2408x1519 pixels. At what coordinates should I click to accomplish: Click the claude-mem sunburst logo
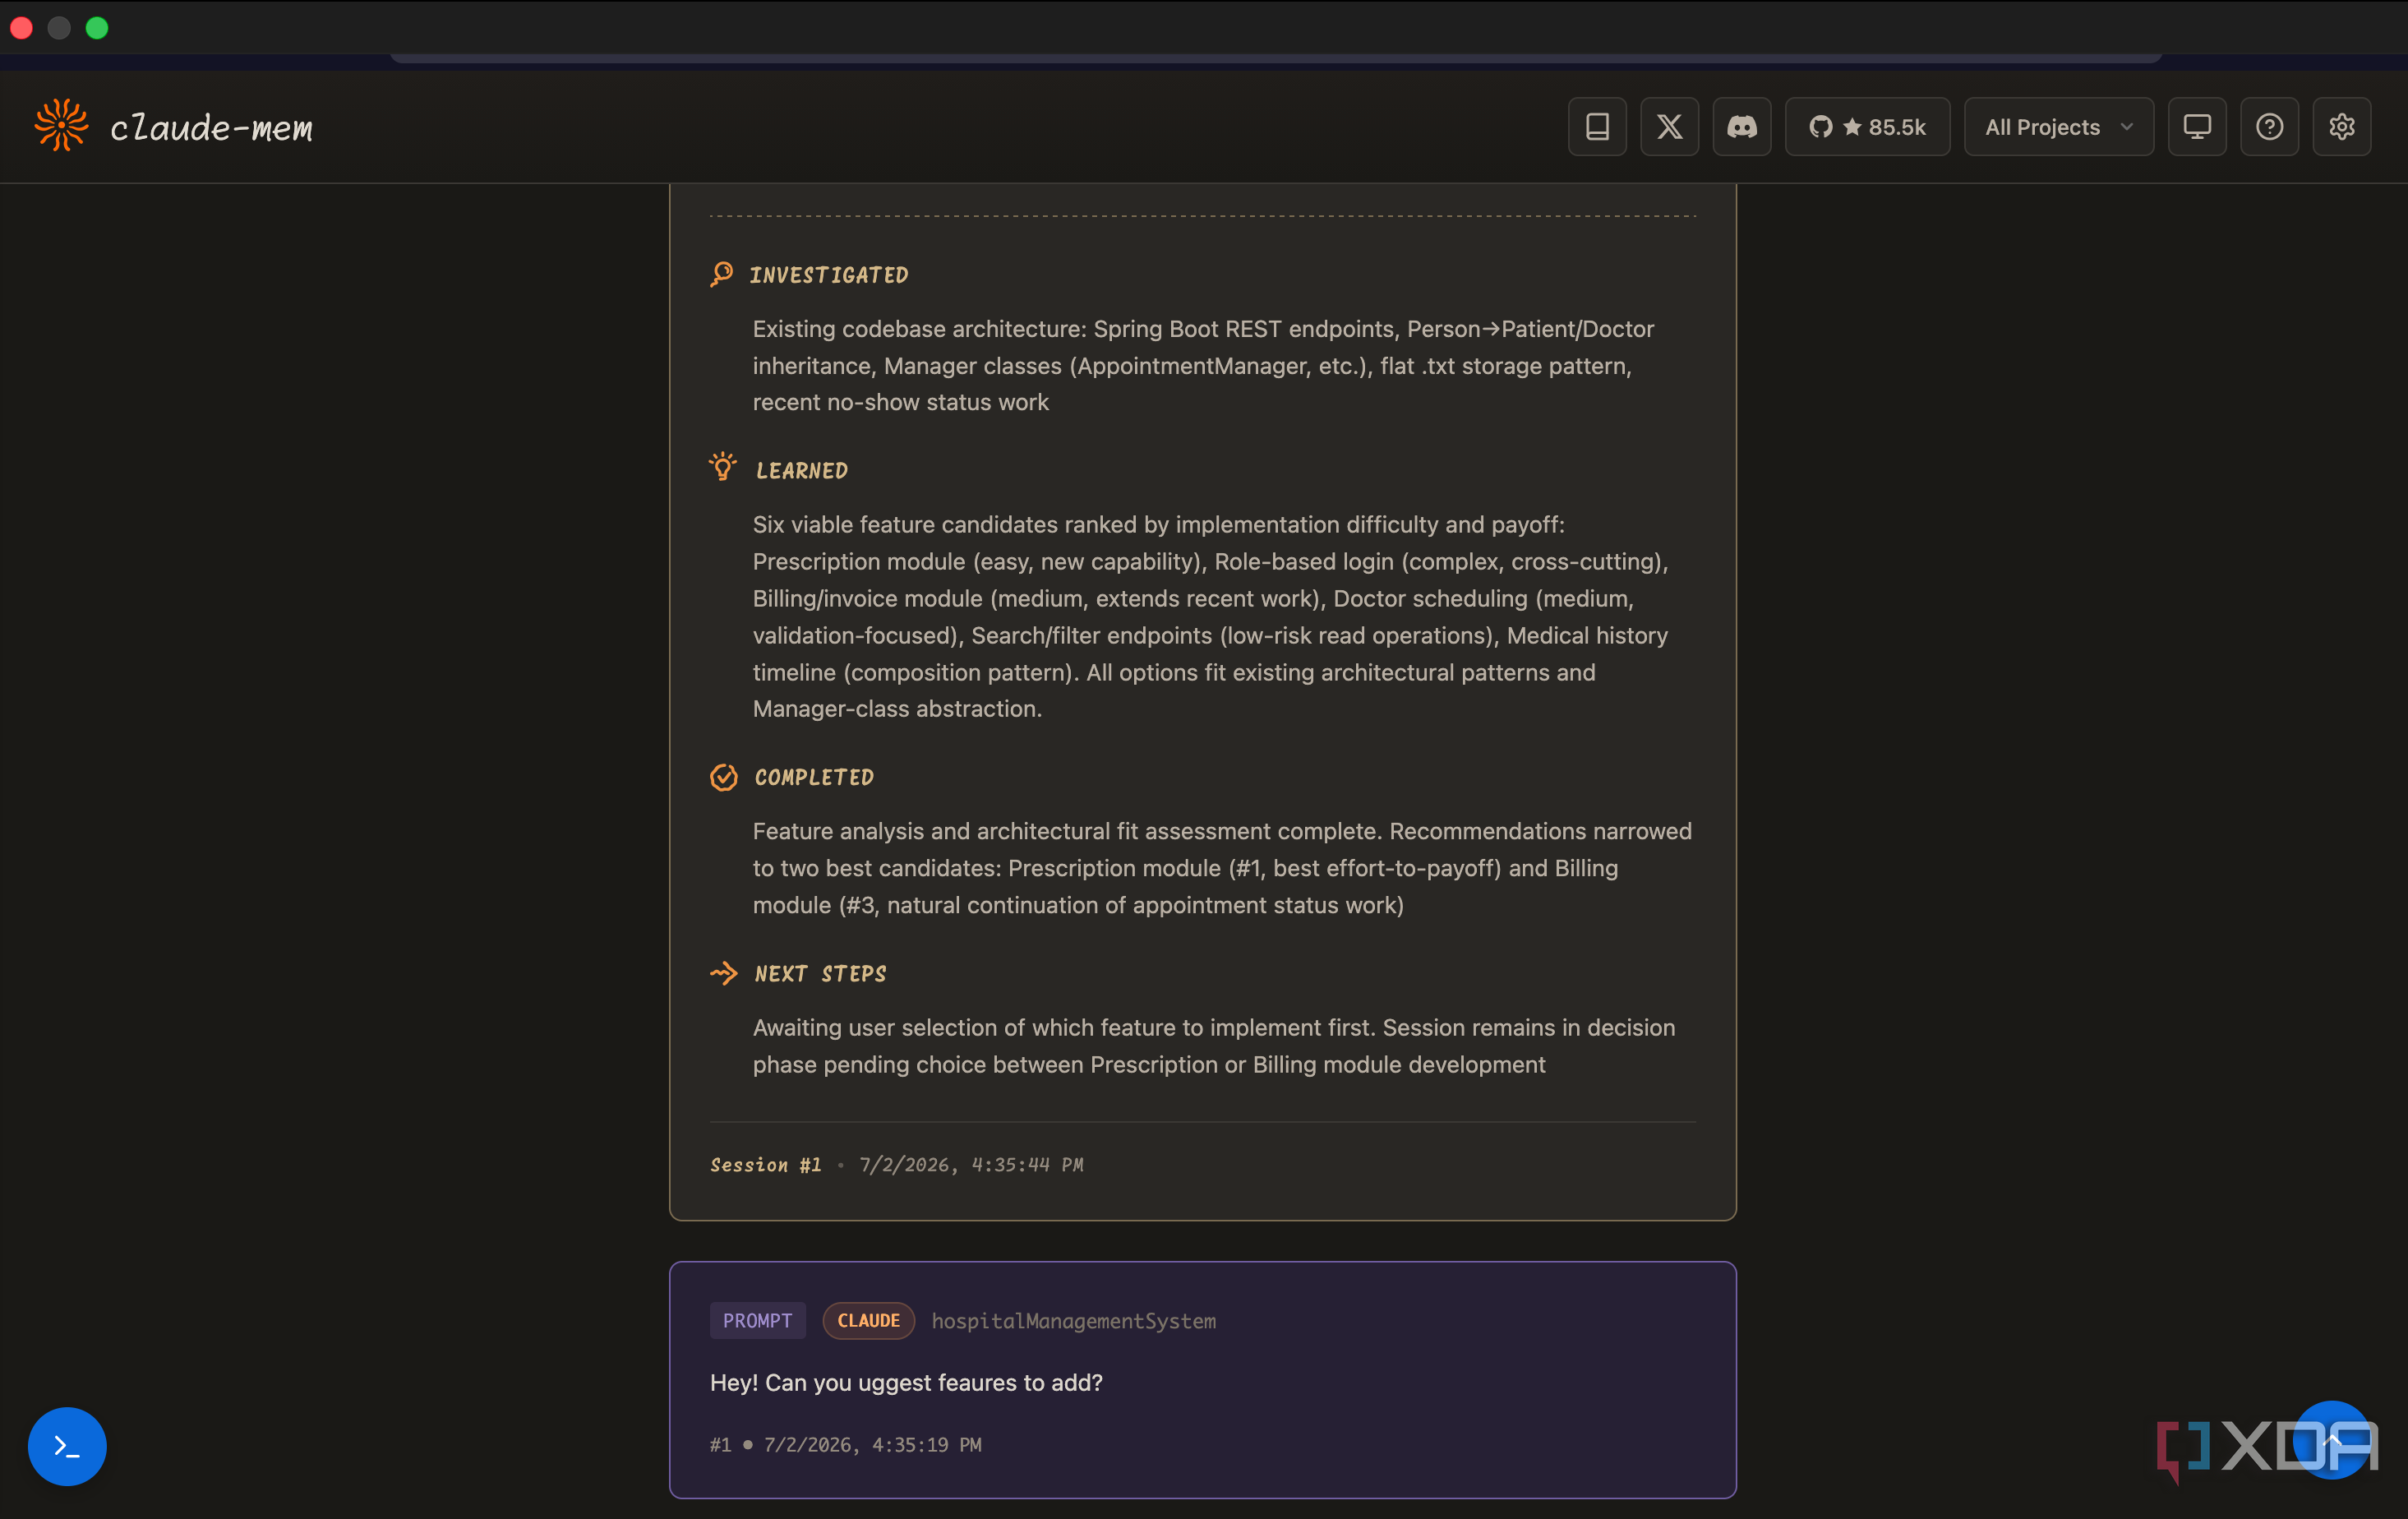[x=61, y=125]
